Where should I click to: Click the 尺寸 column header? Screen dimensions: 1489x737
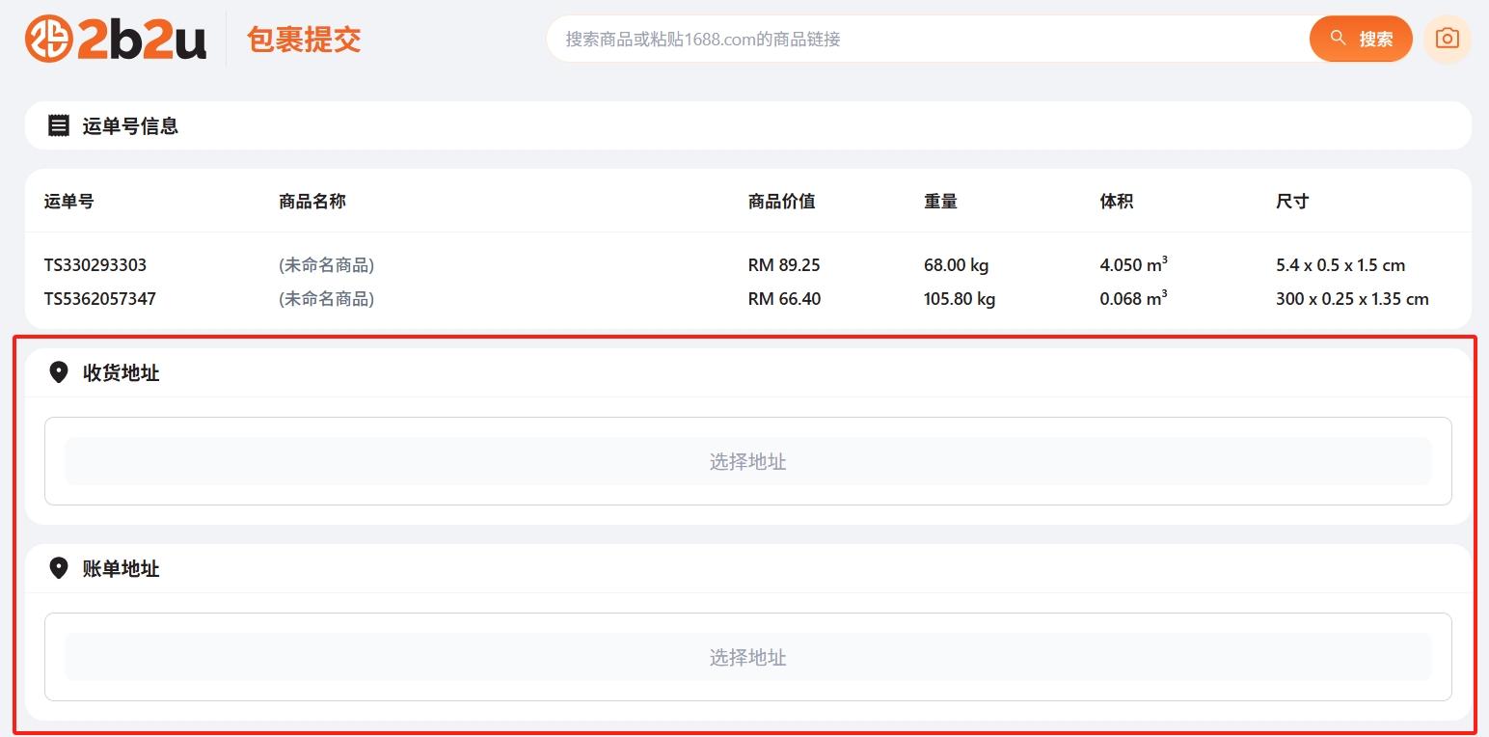[1291, 201]
